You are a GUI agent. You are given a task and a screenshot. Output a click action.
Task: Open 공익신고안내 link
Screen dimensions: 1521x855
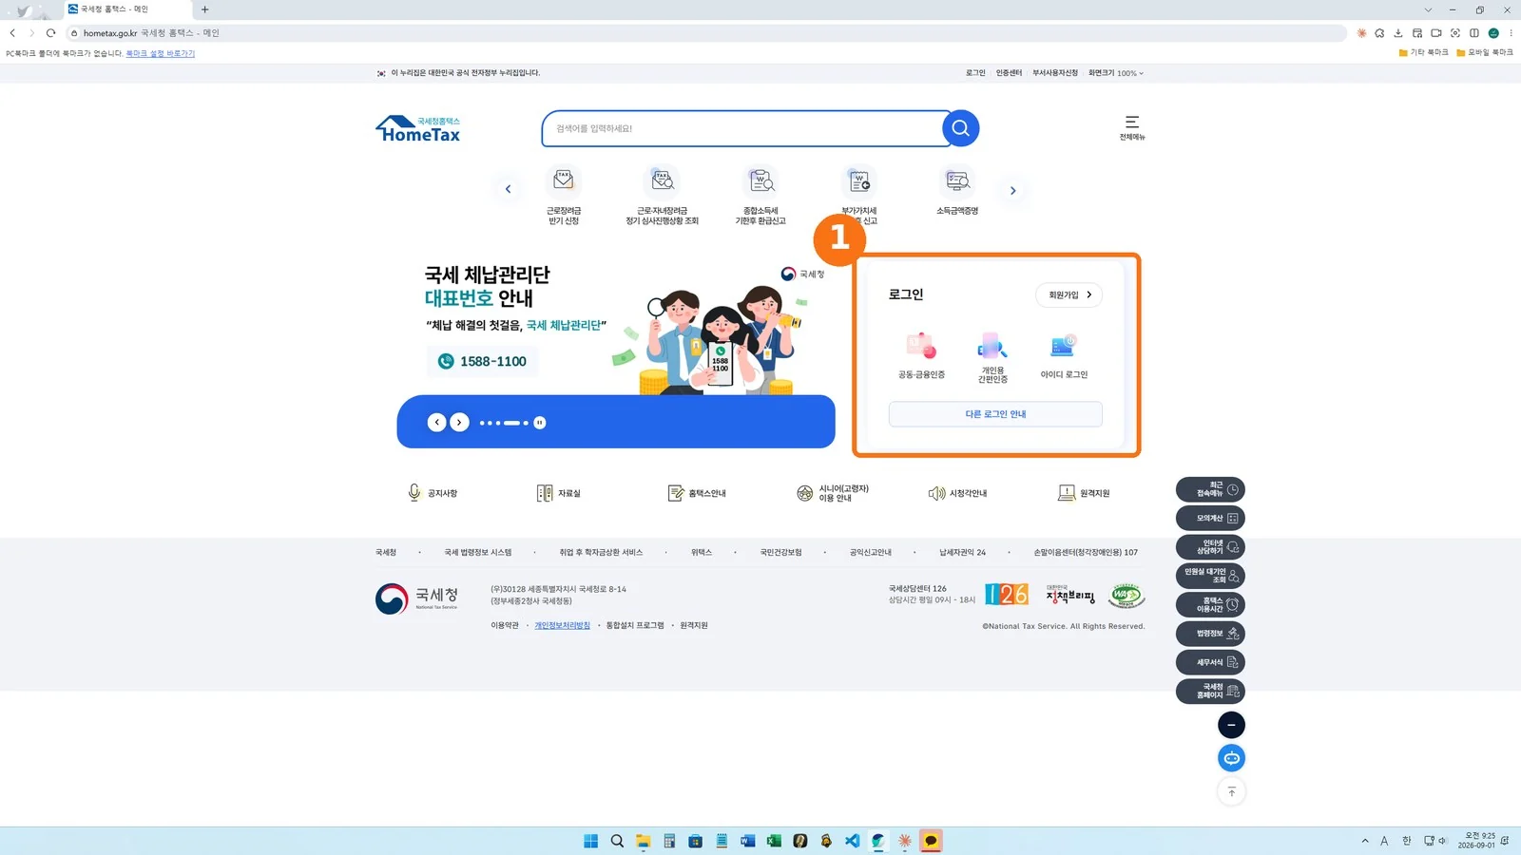click(870, 552)
